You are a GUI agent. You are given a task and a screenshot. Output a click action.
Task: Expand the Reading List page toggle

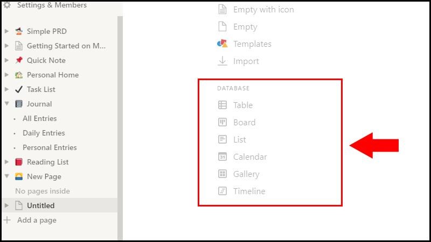6,162
